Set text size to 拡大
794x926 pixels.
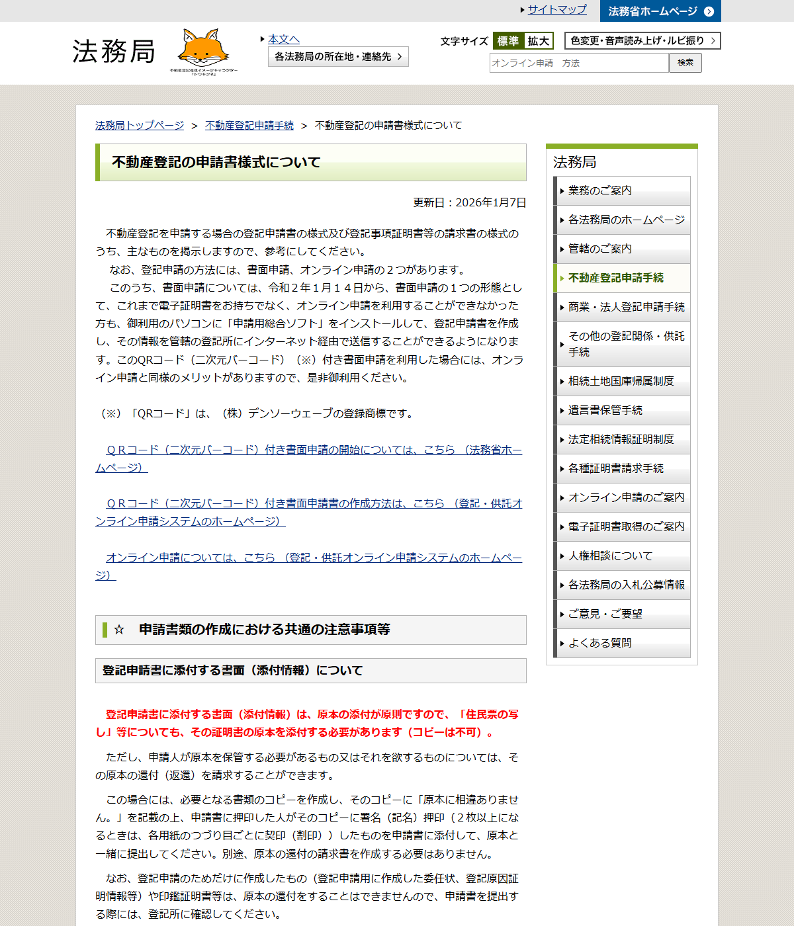pos(539,41)
